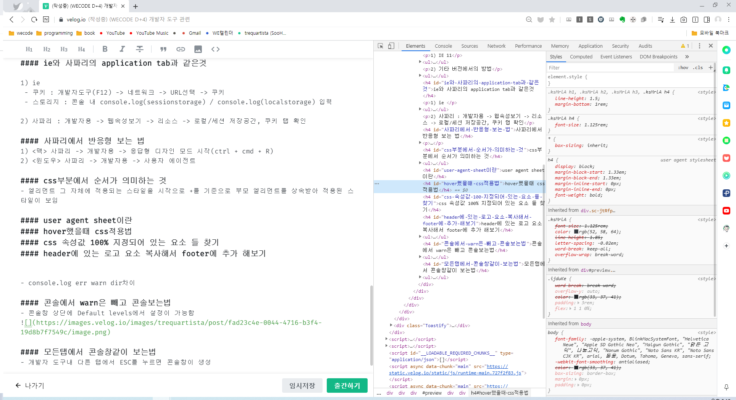Open Evernote extension in browser toolbar
736x400 pixels.
pos(622,19)
